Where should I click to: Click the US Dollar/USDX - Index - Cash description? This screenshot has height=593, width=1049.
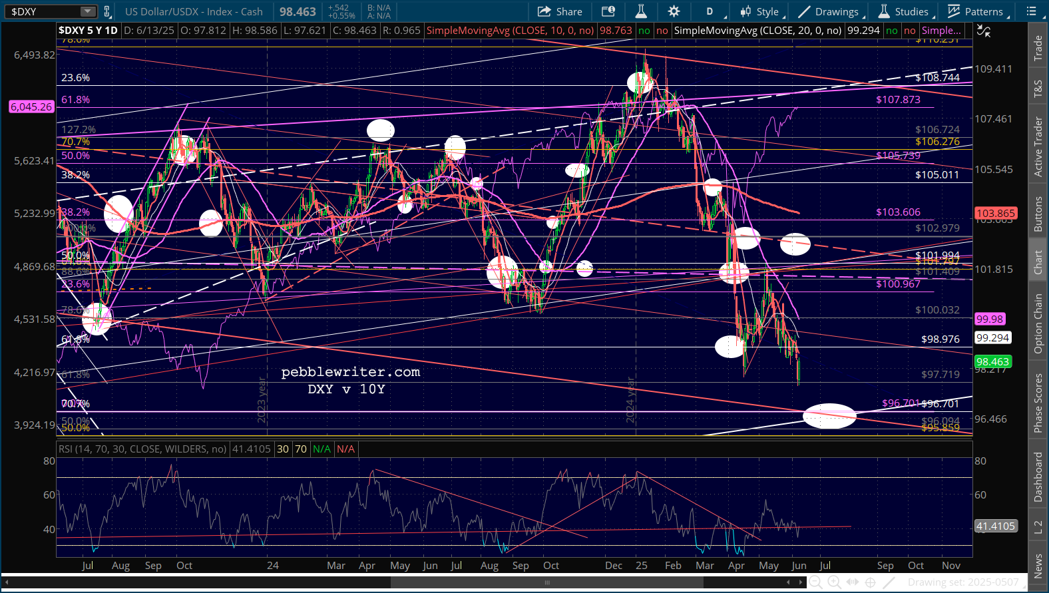pos(194,11)
